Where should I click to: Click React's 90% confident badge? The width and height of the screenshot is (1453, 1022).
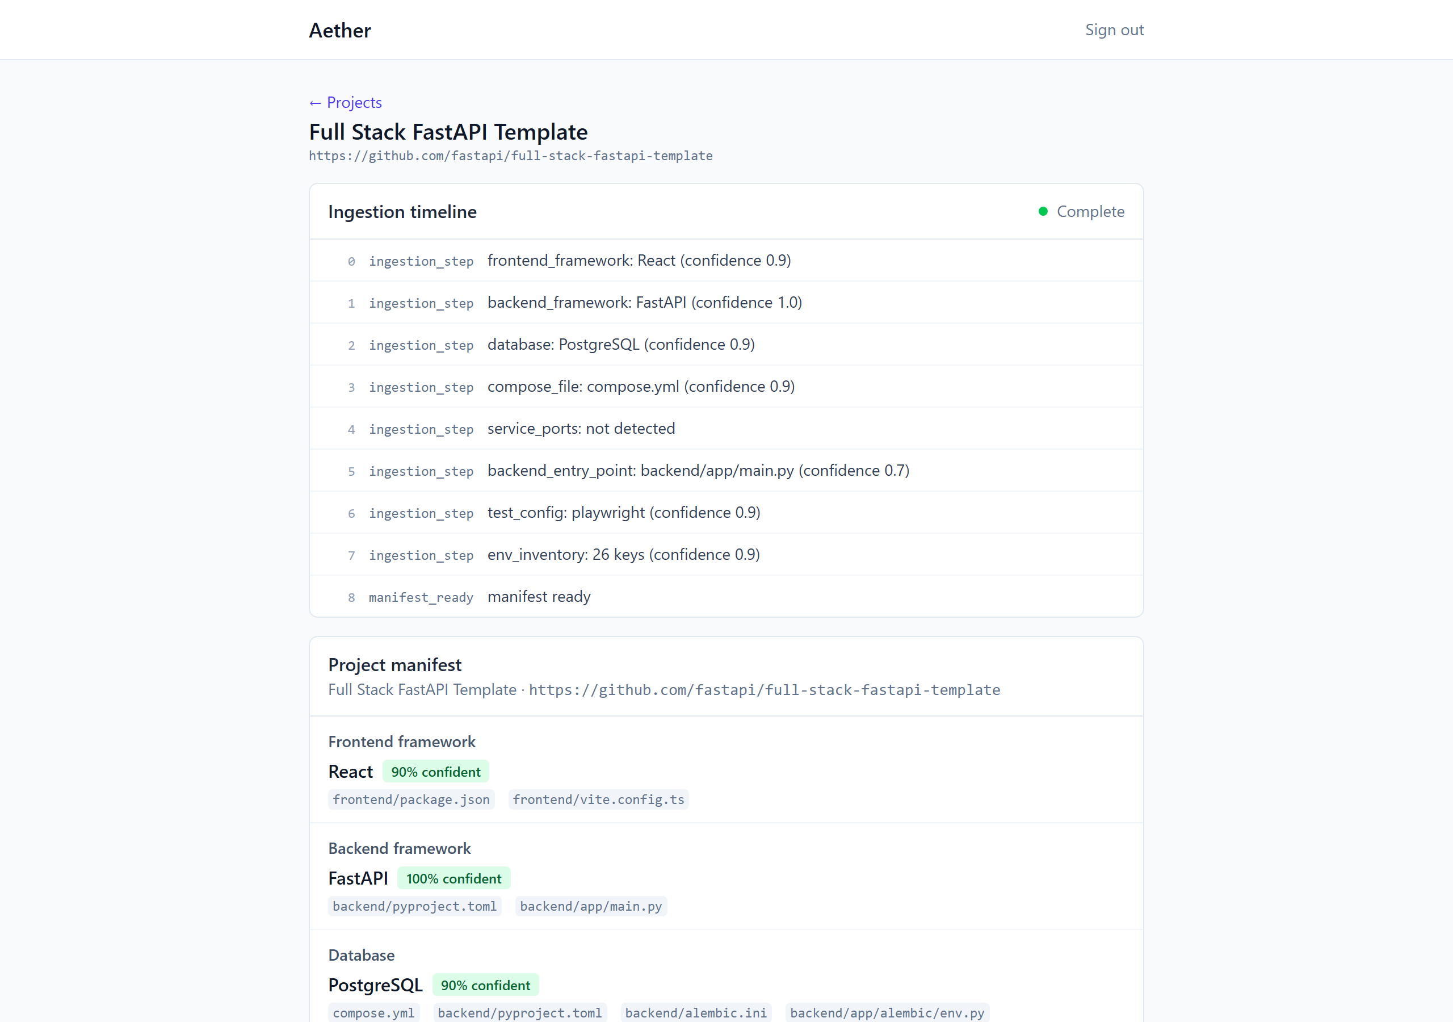(x=435, y=771)
